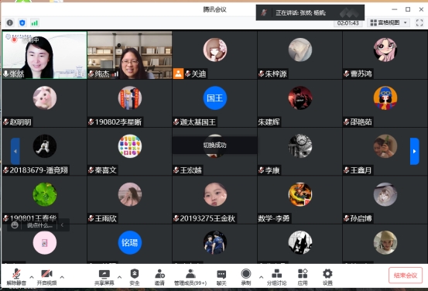Unmute the microphone
This screenshot has height=291, width=428.
click(x=16, y=277)
